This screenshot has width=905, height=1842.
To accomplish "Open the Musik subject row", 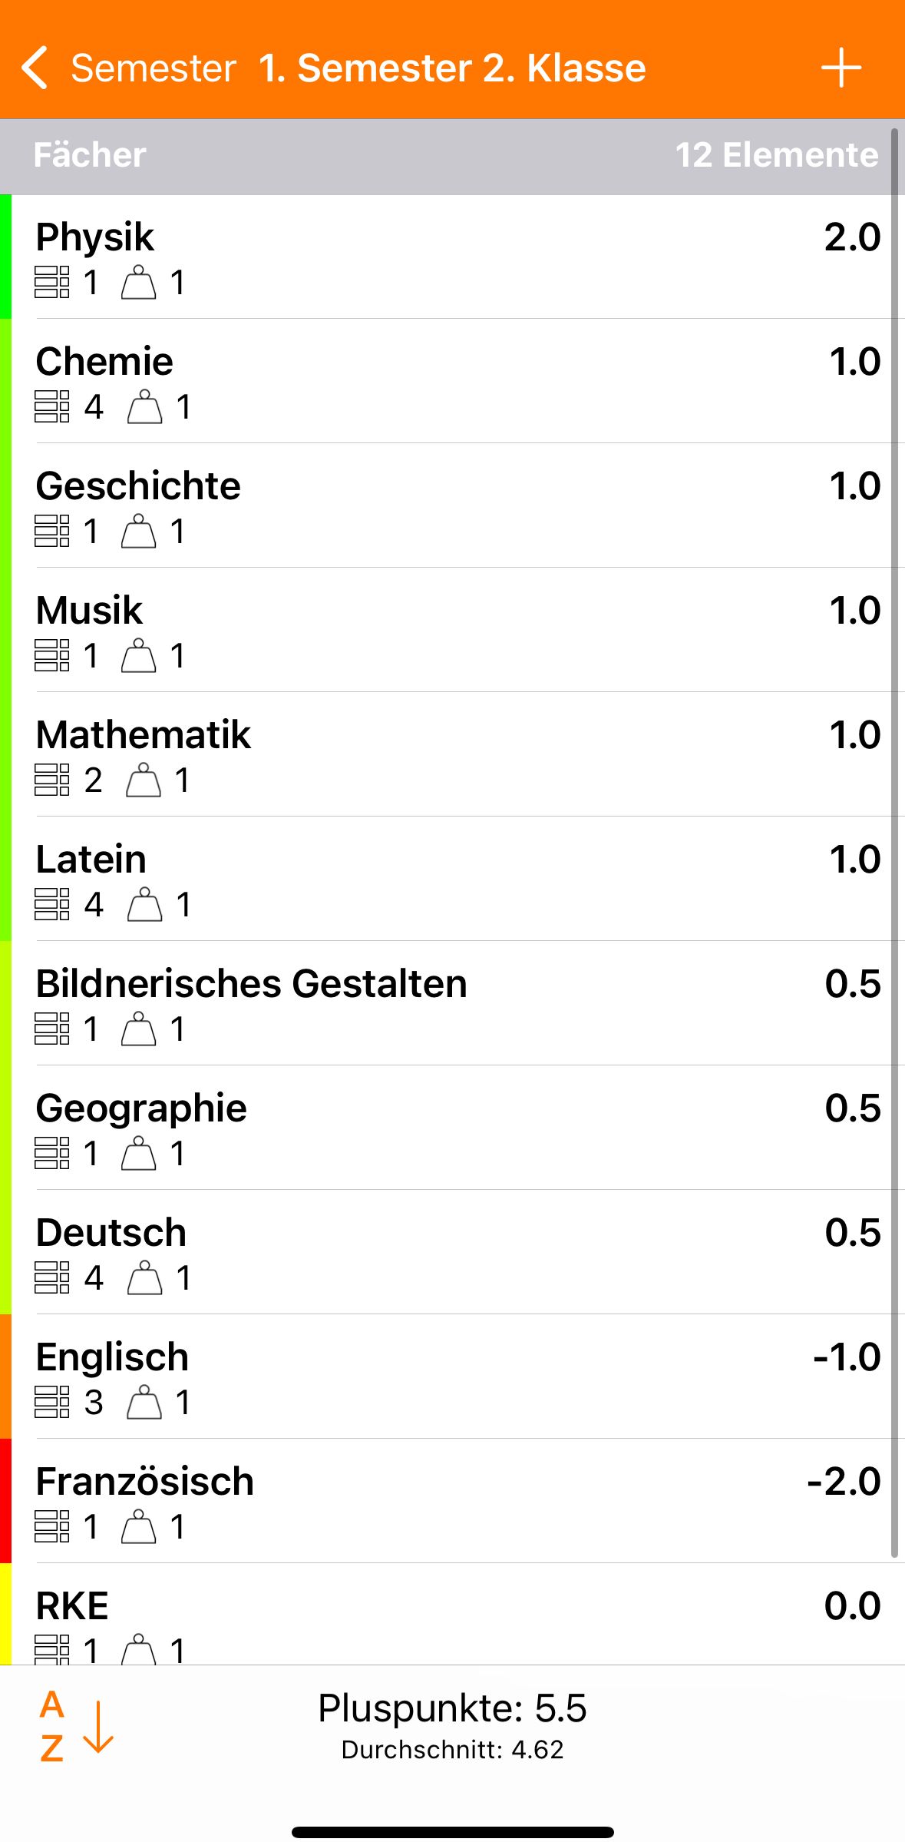I will point(90,611).
